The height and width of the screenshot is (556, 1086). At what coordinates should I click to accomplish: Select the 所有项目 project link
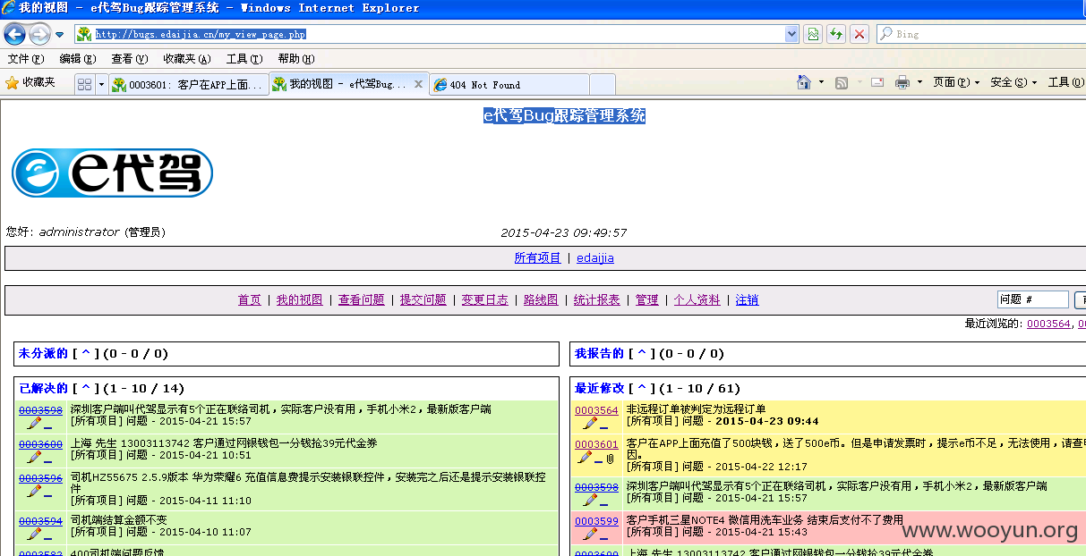coord(537,257)
